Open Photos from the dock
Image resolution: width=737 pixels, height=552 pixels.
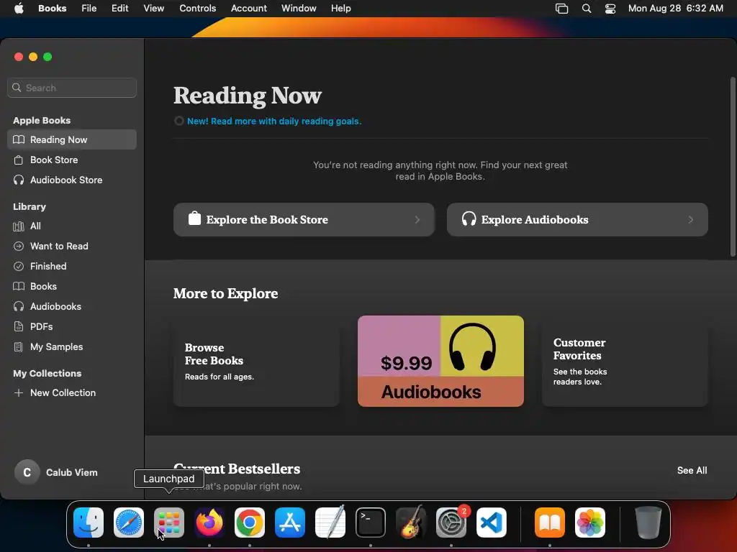click(590, 523)
